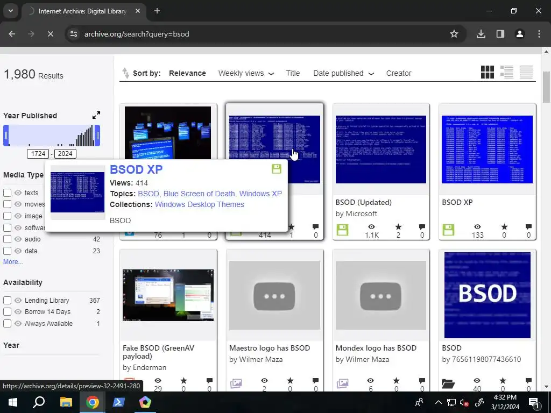Click the address bar URL
Screen dimensions: 551x413
pos(137,34)
